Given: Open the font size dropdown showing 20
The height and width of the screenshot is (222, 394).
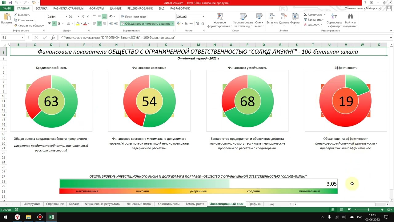Looking at the screenshot, I should point(78,17).
